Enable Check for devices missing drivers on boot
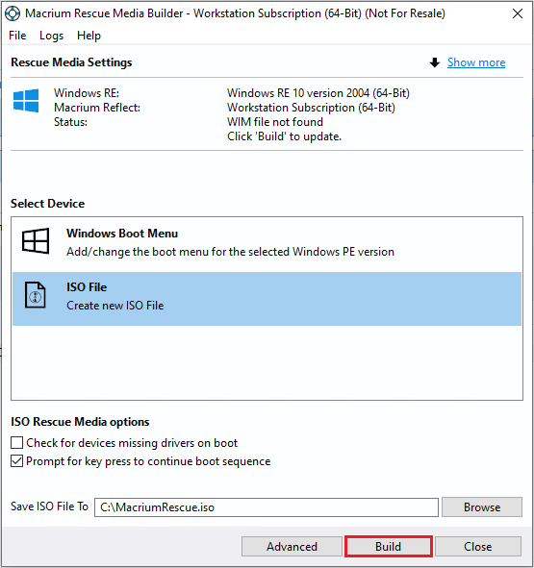Image resolution: width=534 pixels, height=568 pixels. click(x=16, y=443)
